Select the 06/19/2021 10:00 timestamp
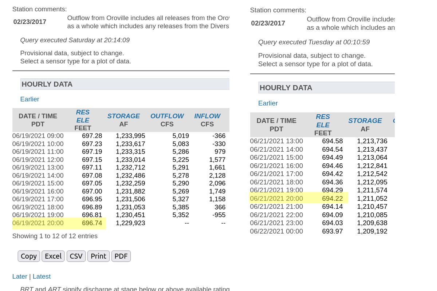 coord(38,144)
